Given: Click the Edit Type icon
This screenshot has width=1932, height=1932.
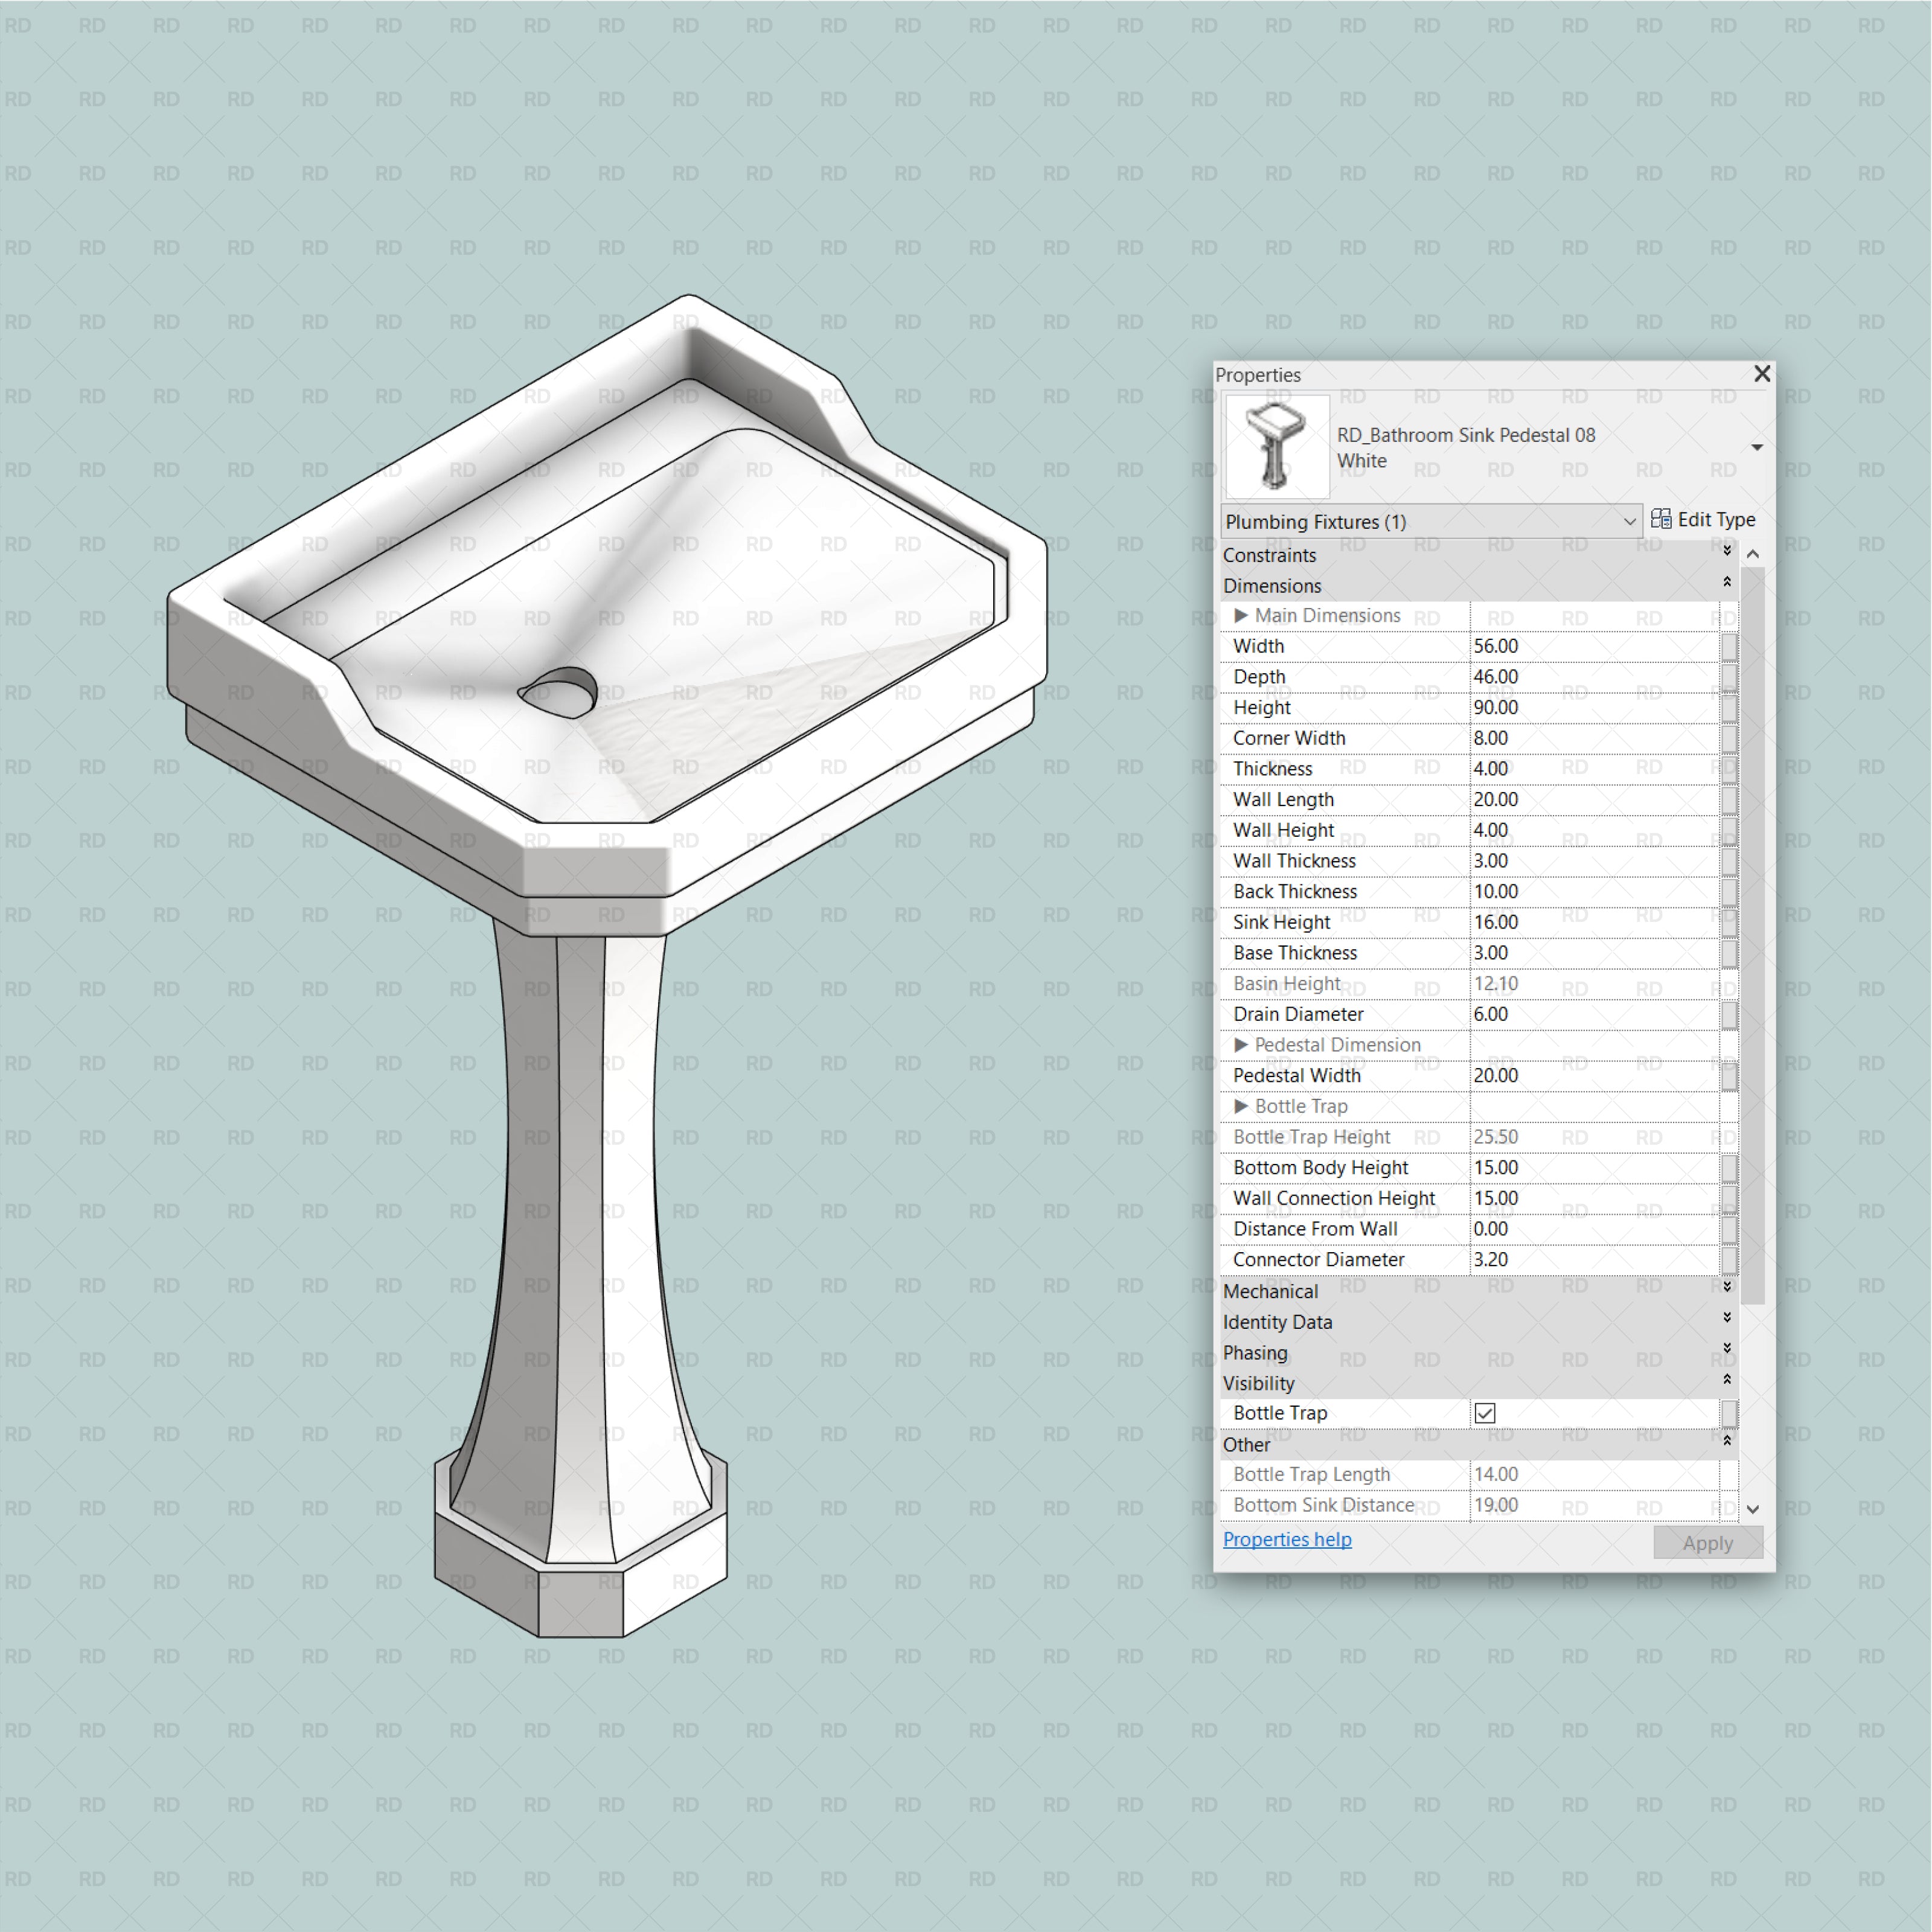Looking at the screenshot, I should tap(1662, 520).
